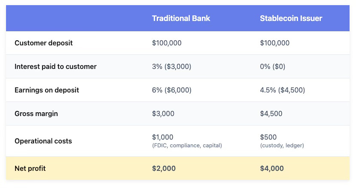Click Stablecoin Issuer's $100,000 deposit cell

(274, 43)
